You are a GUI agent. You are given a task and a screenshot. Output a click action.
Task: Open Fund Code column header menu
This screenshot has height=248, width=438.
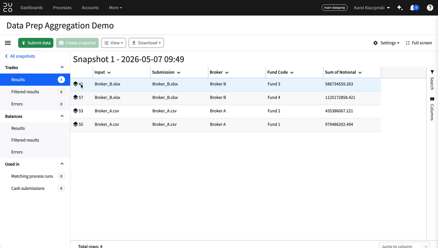pos(292,73)
